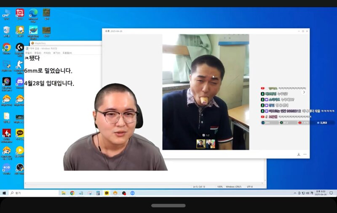This screenshot has width=337, height=213.
Task: Download the photo using the download icon
Action: pyautogui.click(x=299, y=154)
